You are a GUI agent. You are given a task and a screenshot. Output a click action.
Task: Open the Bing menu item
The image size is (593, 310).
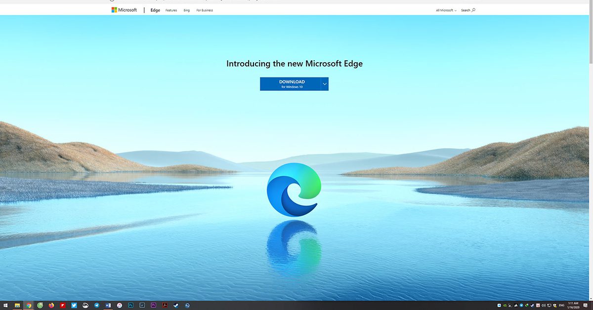186,10
